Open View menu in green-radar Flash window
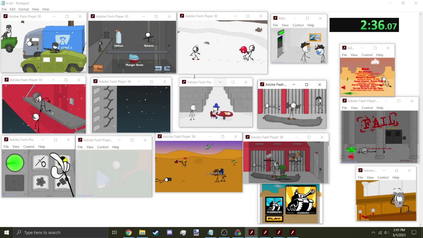 point(16,146)
